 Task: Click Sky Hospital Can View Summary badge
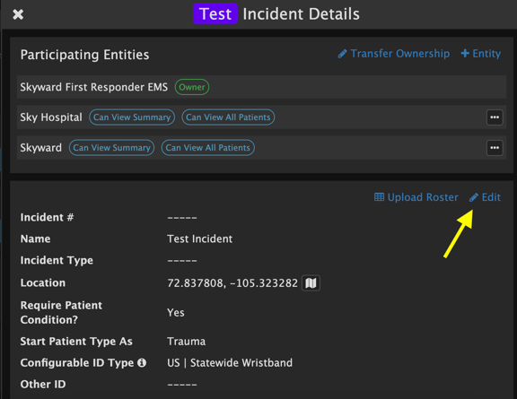tap(132, 117)
